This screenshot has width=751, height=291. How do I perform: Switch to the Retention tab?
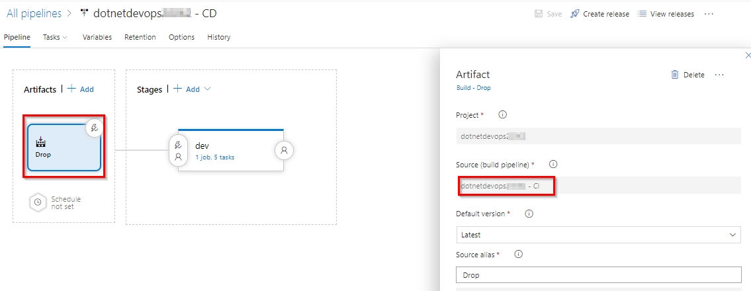140,37
